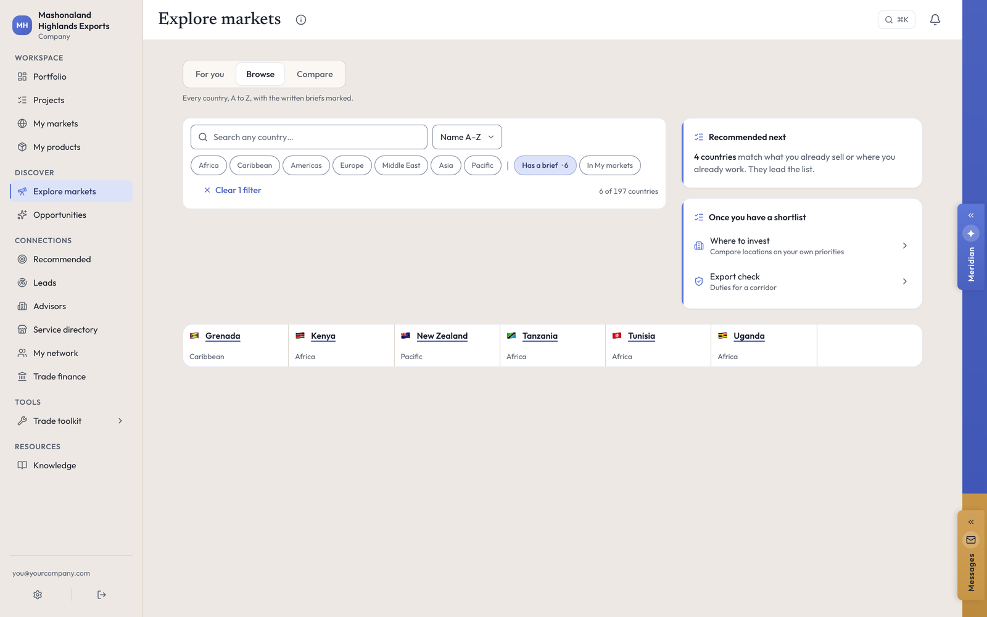Open My products in the sidebar
This screenshot has width=987, height=617.
point(71,147)
